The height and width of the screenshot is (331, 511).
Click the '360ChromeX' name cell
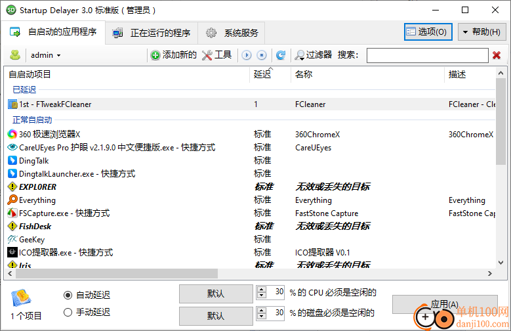[x=317, y=135]
